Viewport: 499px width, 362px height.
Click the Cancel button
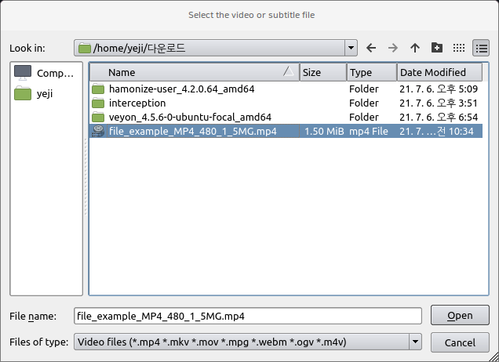click(460, 342)
